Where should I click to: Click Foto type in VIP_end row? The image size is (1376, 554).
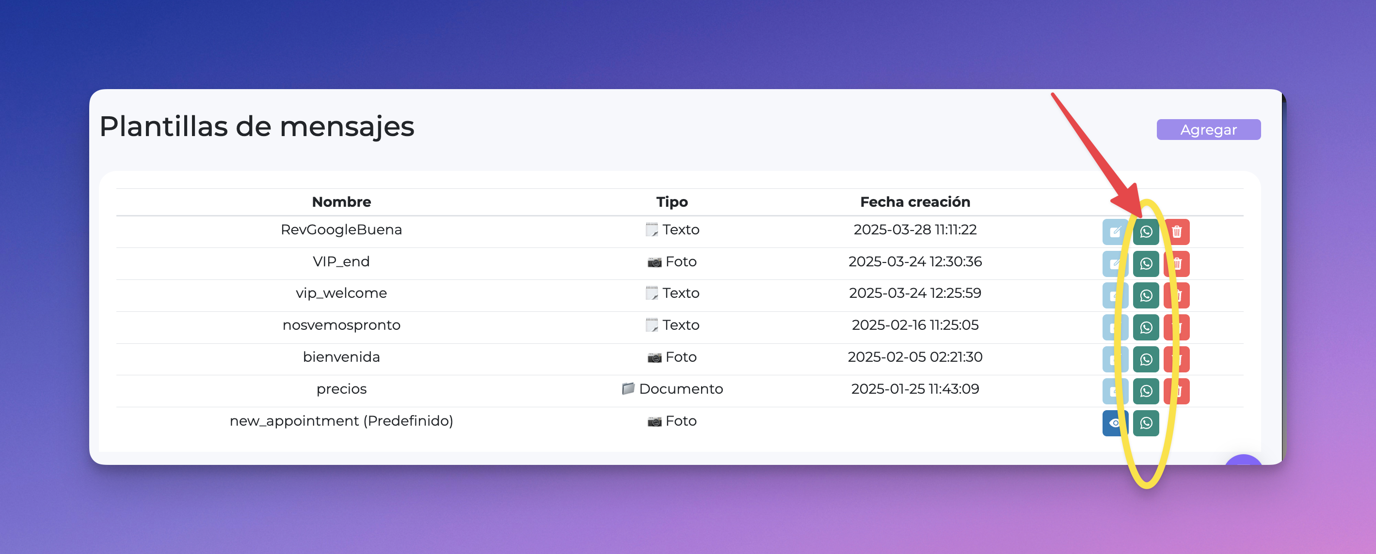[672, 262]
